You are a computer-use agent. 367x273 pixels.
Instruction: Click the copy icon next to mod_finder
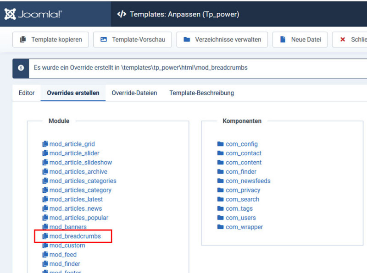45,264
